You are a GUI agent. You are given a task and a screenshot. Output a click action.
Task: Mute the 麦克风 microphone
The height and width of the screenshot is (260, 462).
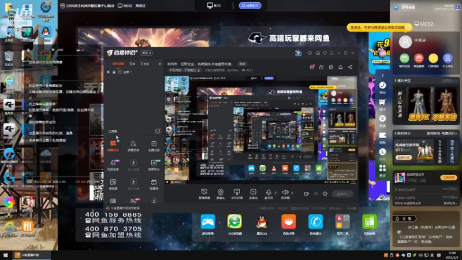pos(269,194)
